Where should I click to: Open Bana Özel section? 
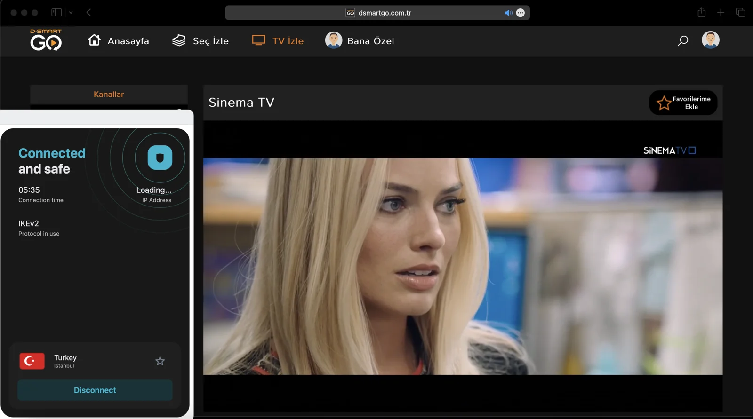point(360,41)
